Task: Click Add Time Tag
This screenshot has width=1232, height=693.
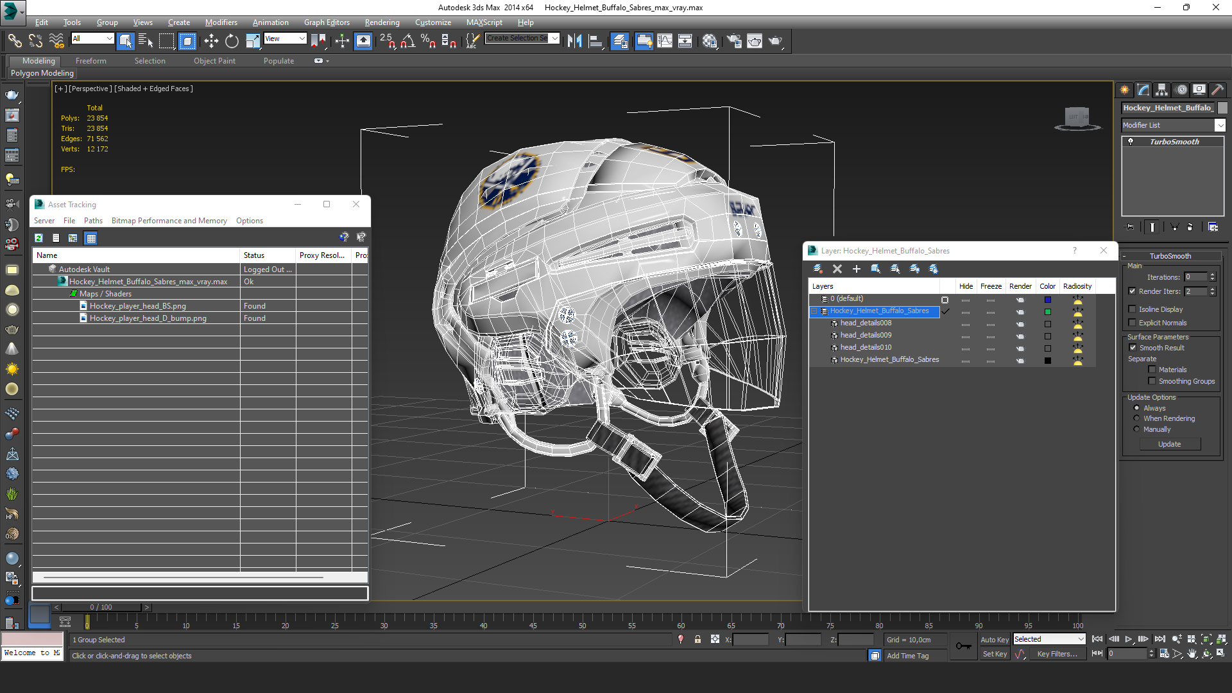Action: (907, 656)
